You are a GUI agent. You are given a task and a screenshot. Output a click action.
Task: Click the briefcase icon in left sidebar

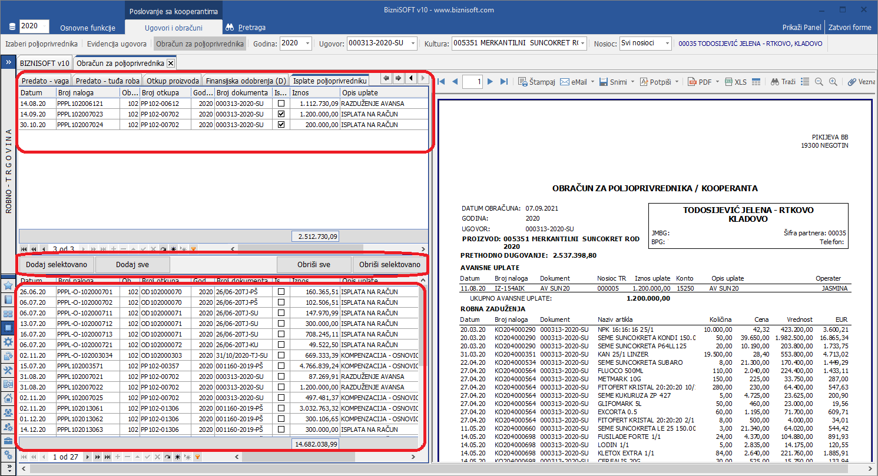(8, 441)
